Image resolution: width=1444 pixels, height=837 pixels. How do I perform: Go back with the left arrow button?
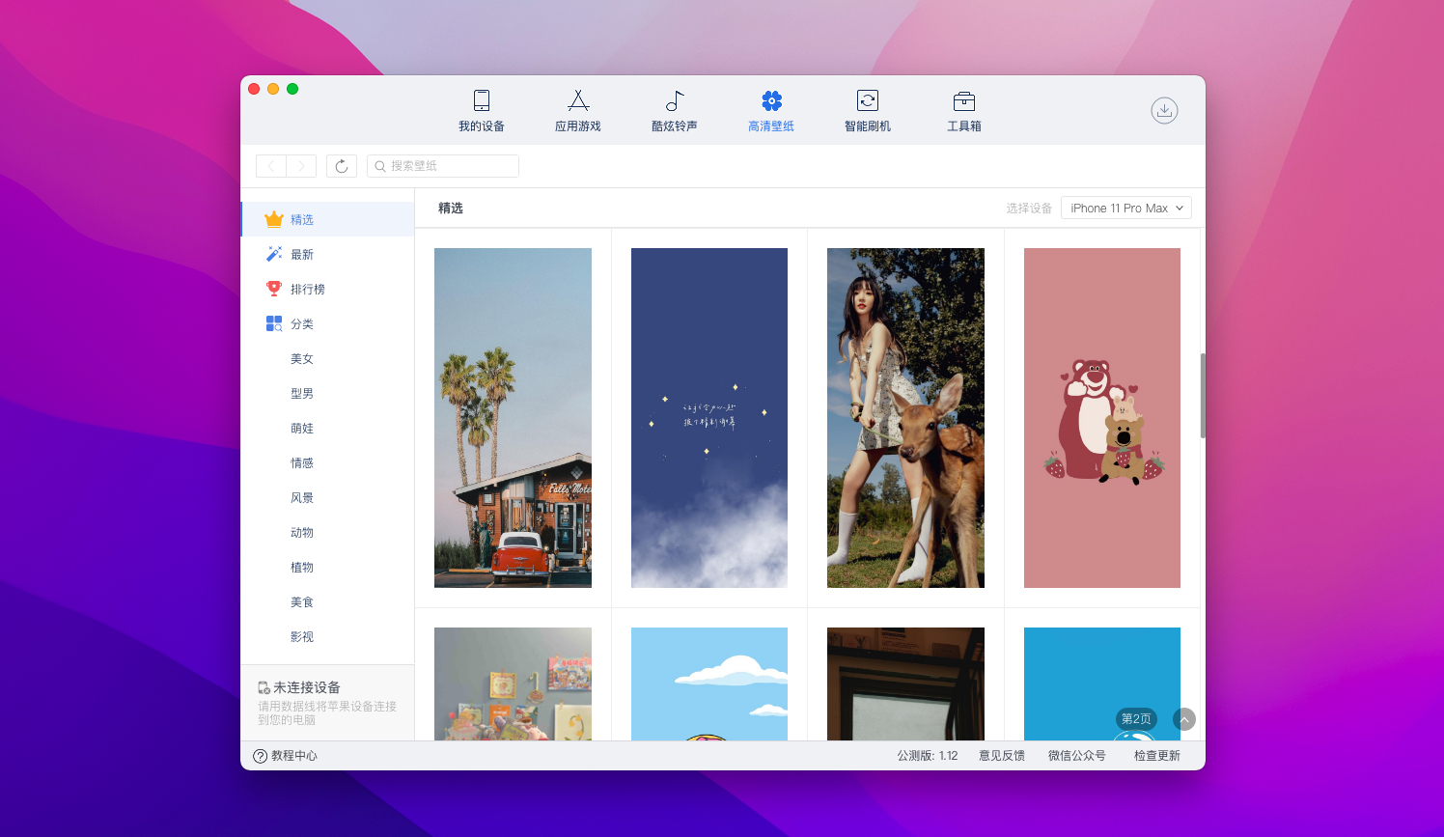(x=271, y=166)
